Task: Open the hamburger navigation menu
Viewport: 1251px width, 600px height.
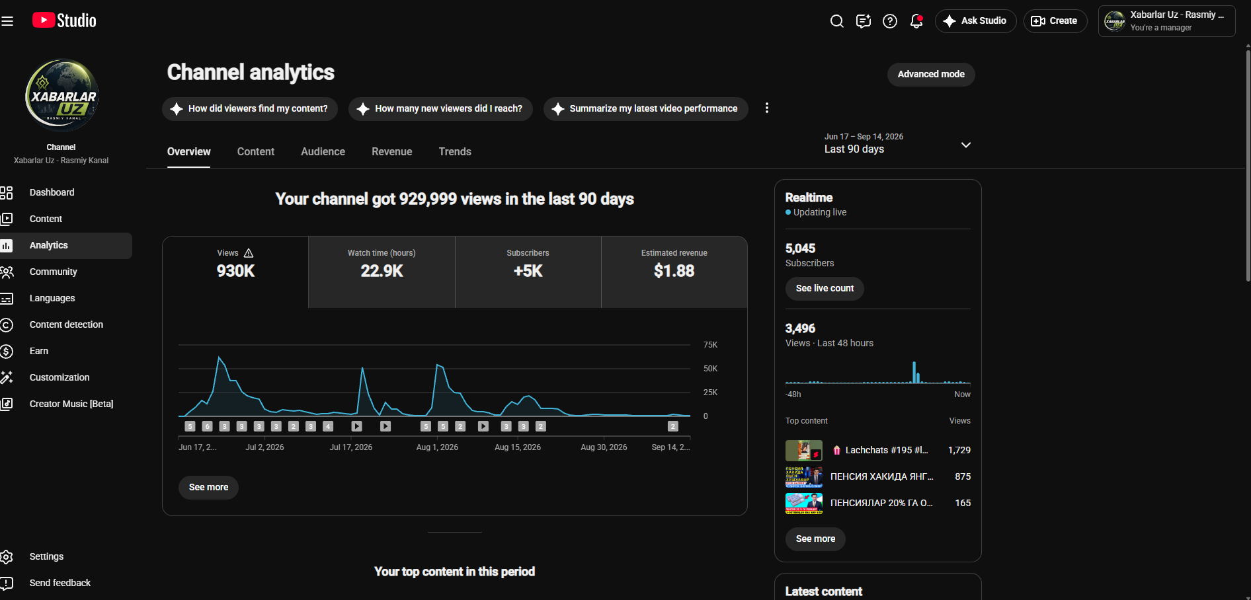Action: [7, 21]
